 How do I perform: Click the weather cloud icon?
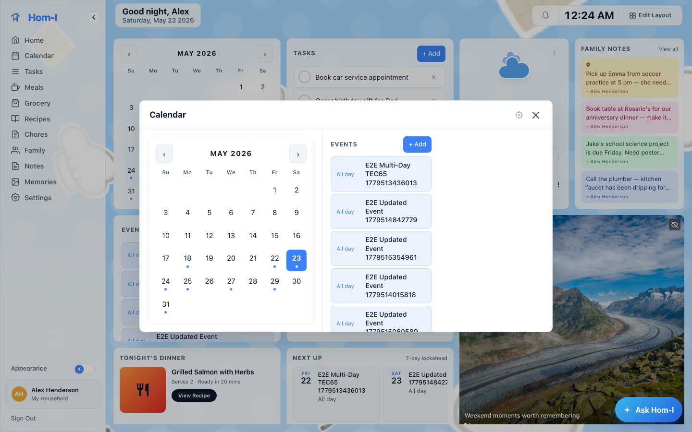point(514,66)
